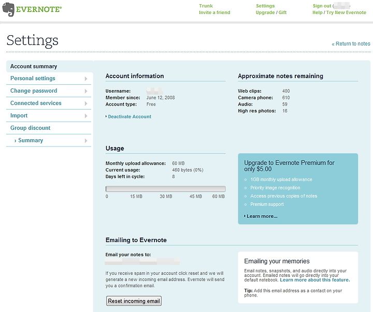Open the Help link in header
The width and height of the screenshot is (373, 312).
click(318, 12)
